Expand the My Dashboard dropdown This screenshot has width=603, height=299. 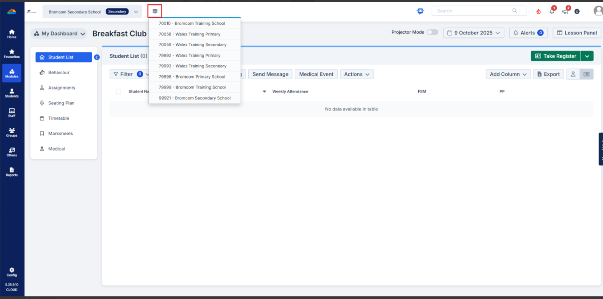(x=59, y=34)
